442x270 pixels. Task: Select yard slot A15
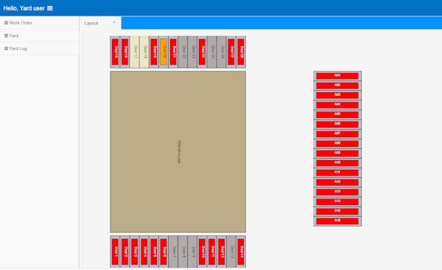coord(337,211)
